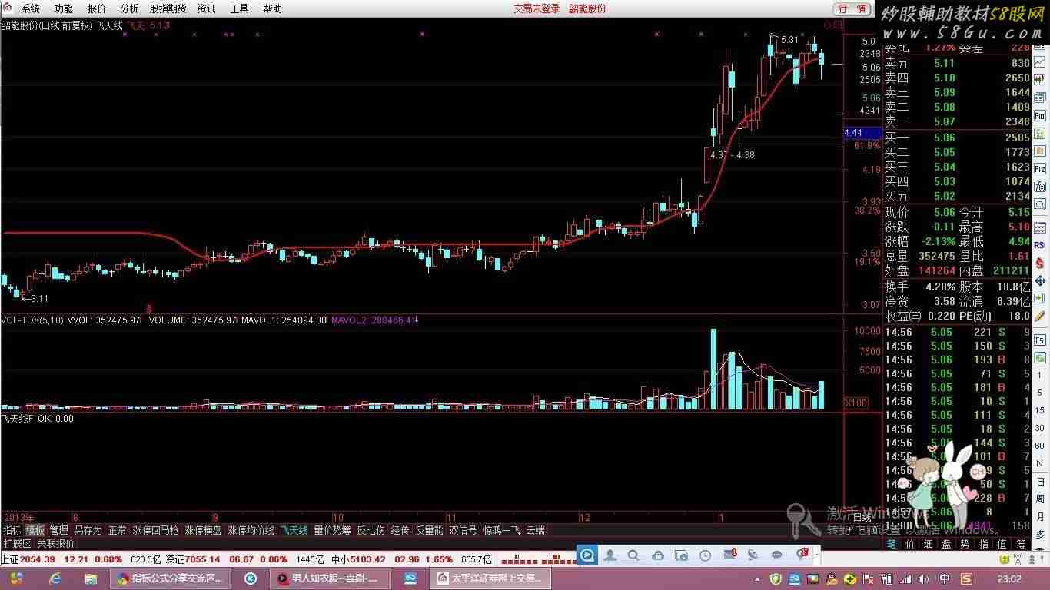Click the 关联报价 tab

pos(55,543)
